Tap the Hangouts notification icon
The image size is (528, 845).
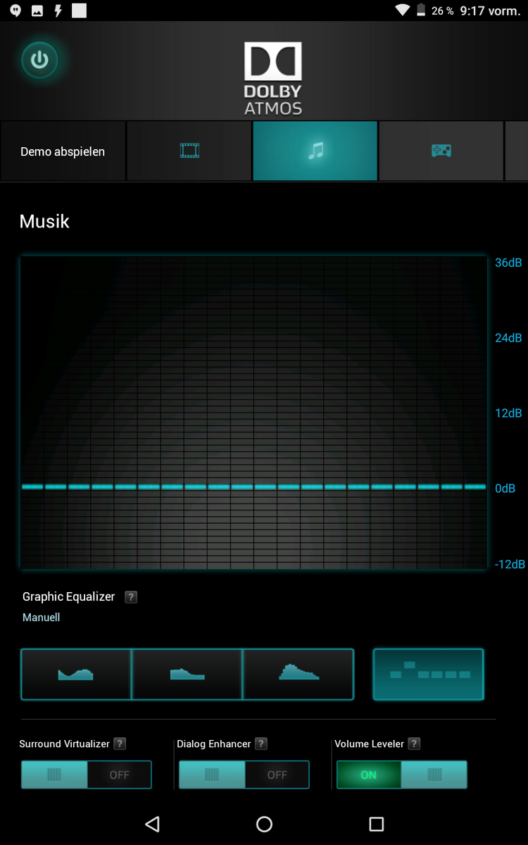pyautogui.click(x=15, y=11)
